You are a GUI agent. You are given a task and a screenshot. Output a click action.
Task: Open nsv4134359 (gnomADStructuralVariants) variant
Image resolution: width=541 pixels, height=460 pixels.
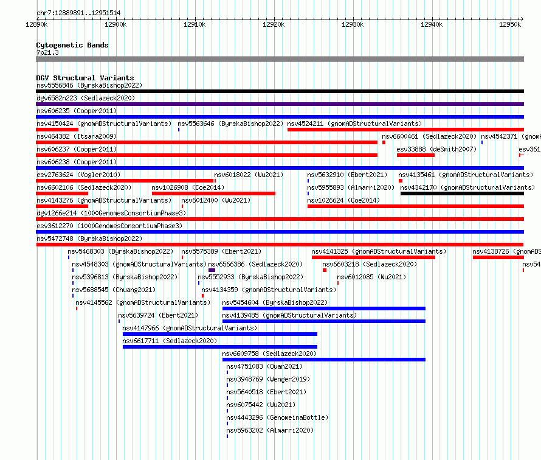269,290
